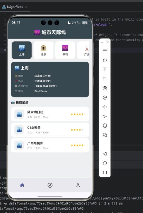Click the 外滩观景平台 position value
The width and height of the screenshot is (143, 213).
tap(42, 81)
